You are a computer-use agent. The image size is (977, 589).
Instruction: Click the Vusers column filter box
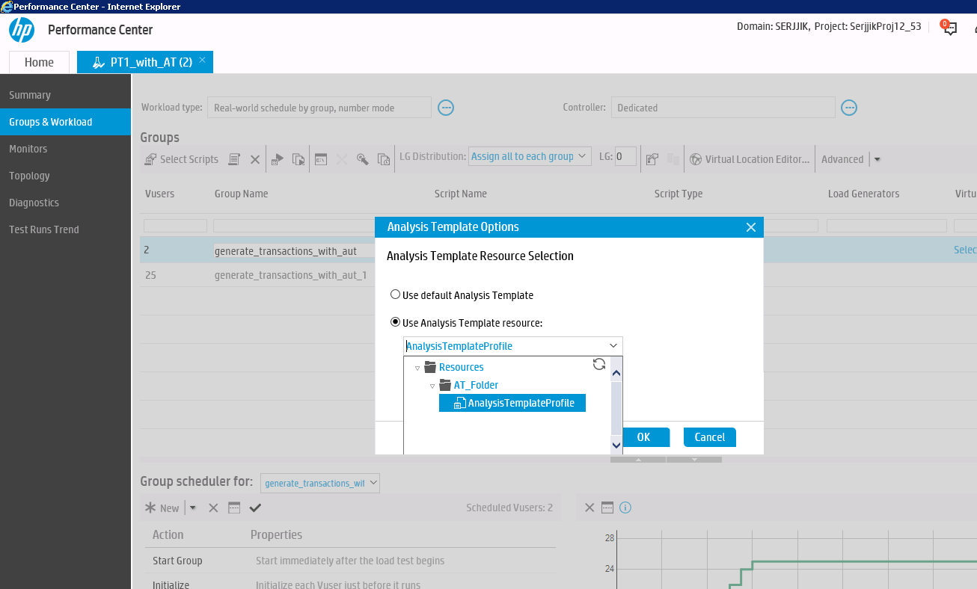pyautogui.click(x=175, y=226)
